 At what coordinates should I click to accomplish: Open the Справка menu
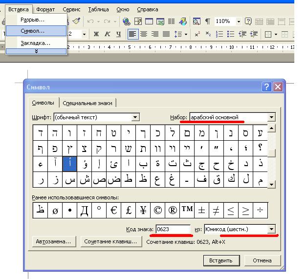click(148, 9)
